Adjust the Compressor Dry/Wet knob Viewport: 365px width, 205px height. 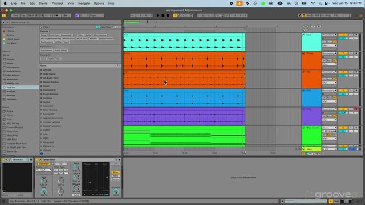(116, 192)
